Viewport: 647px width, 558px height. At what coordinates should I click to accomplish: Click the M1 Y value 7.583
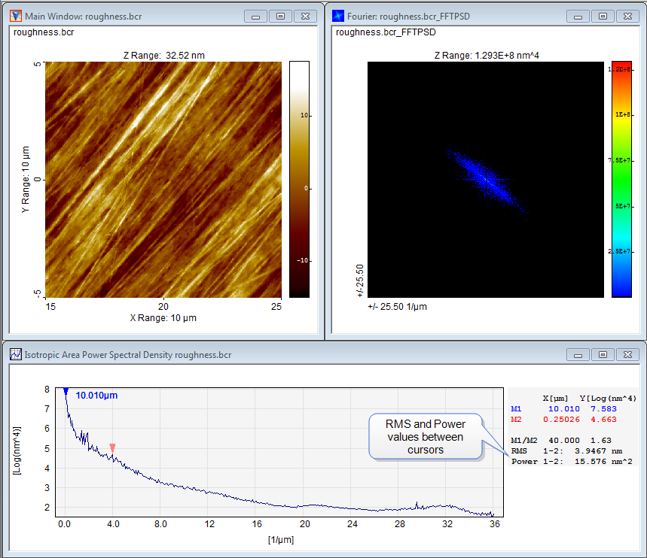click(603, 409)
